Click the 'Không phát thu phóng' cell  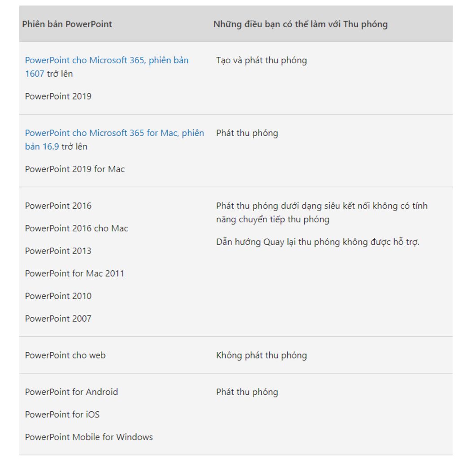[x=261, y=355]
